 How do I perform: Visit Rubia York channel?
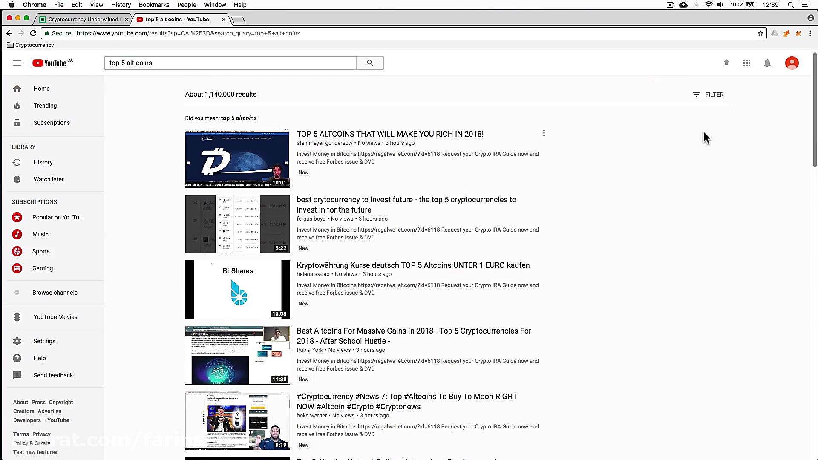tap(310, 350)
